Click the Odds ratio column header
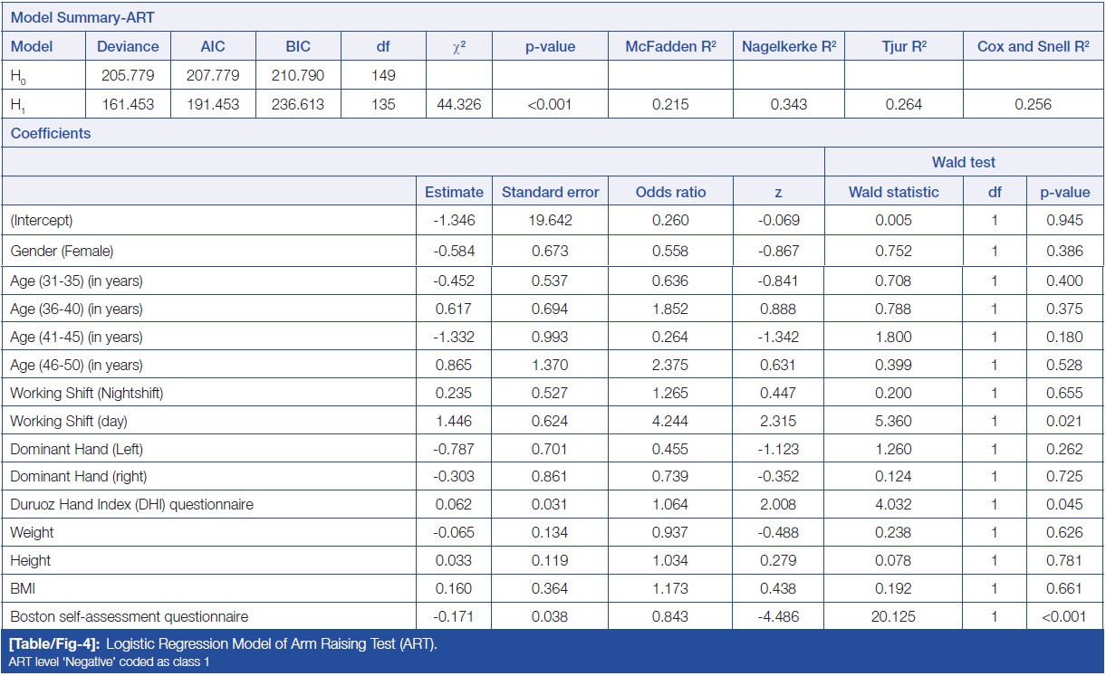Screen dimensions: 1106x676 tap(670, 192)
